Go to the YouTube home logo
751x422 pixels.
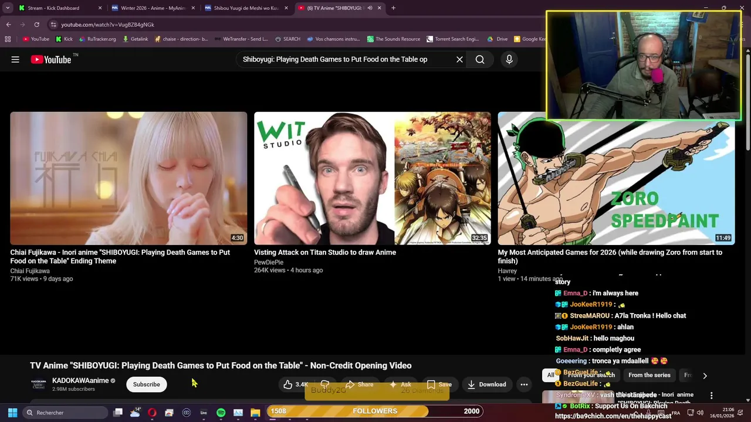tap(51, 59)
